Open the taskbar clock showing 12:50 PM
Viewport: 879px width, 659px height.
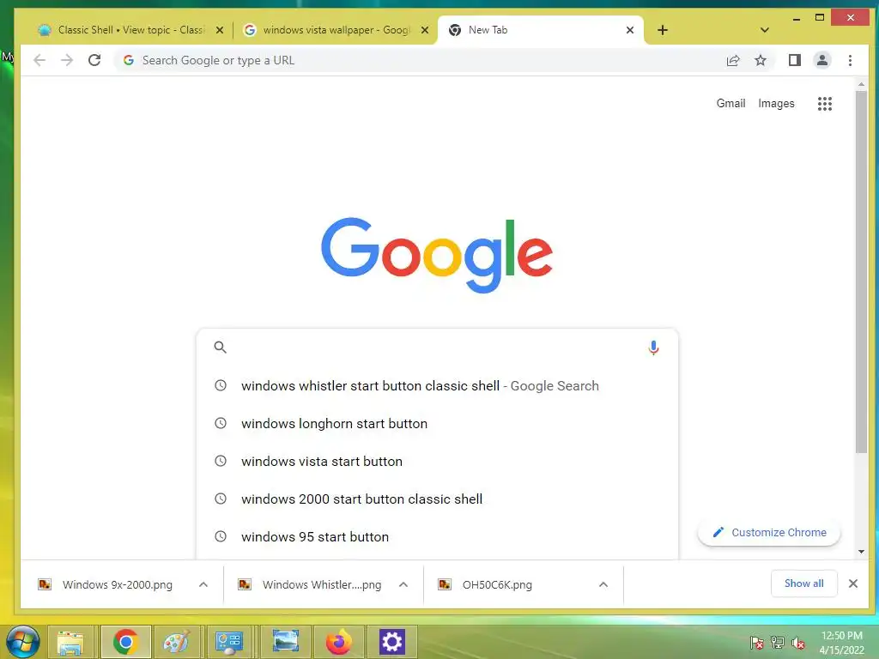pos(841,643)
